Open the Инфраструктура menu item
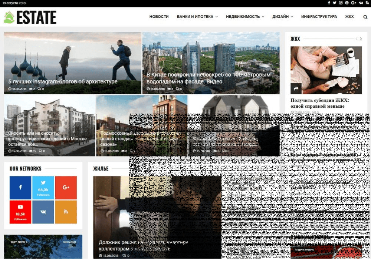 (x=319, y=17)
